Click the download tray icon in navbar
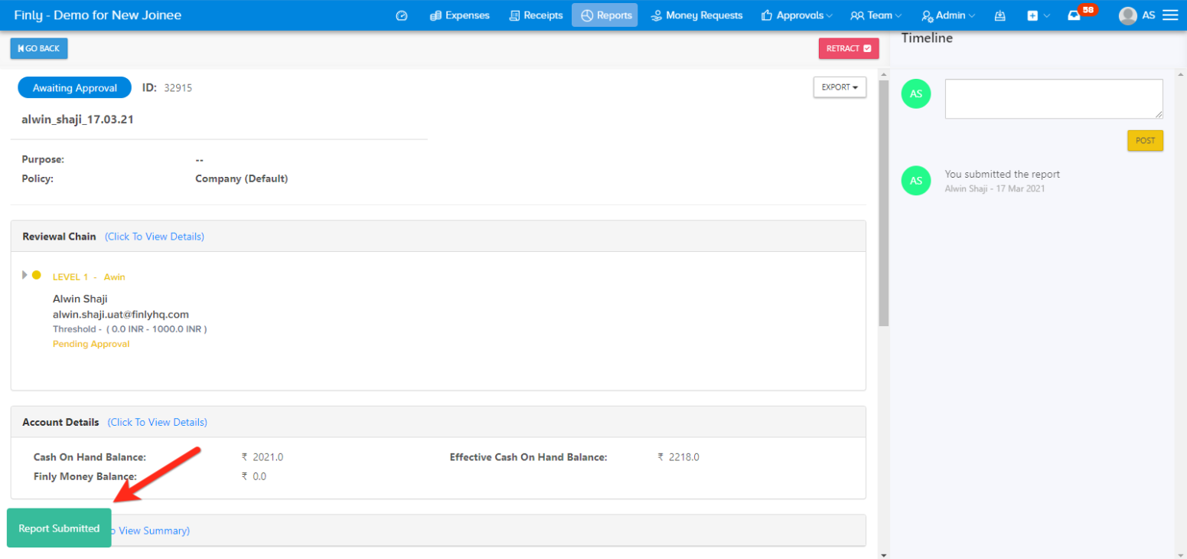The image size is (1187, 559). tap(999, 15)
